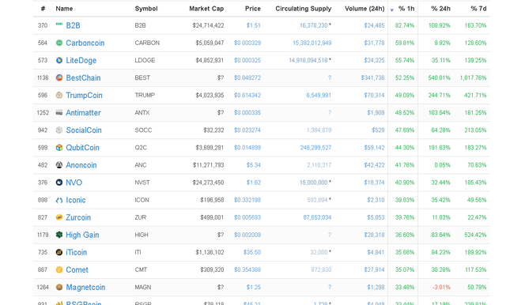Sort table by Price column
The height and width of the screenshot is (305, 506).
(x=253, y=9)
